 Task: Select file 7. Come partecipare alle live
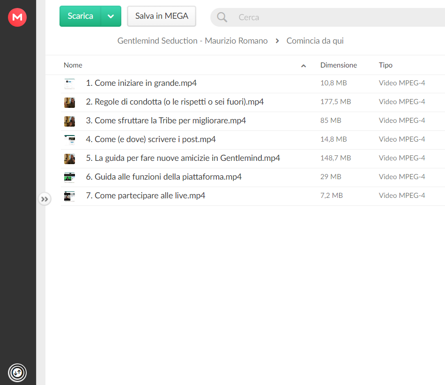(x=252, y=196)
